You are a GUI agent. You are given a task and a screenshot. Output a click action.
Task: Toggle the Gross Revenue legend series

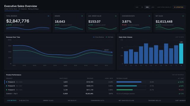98,37
